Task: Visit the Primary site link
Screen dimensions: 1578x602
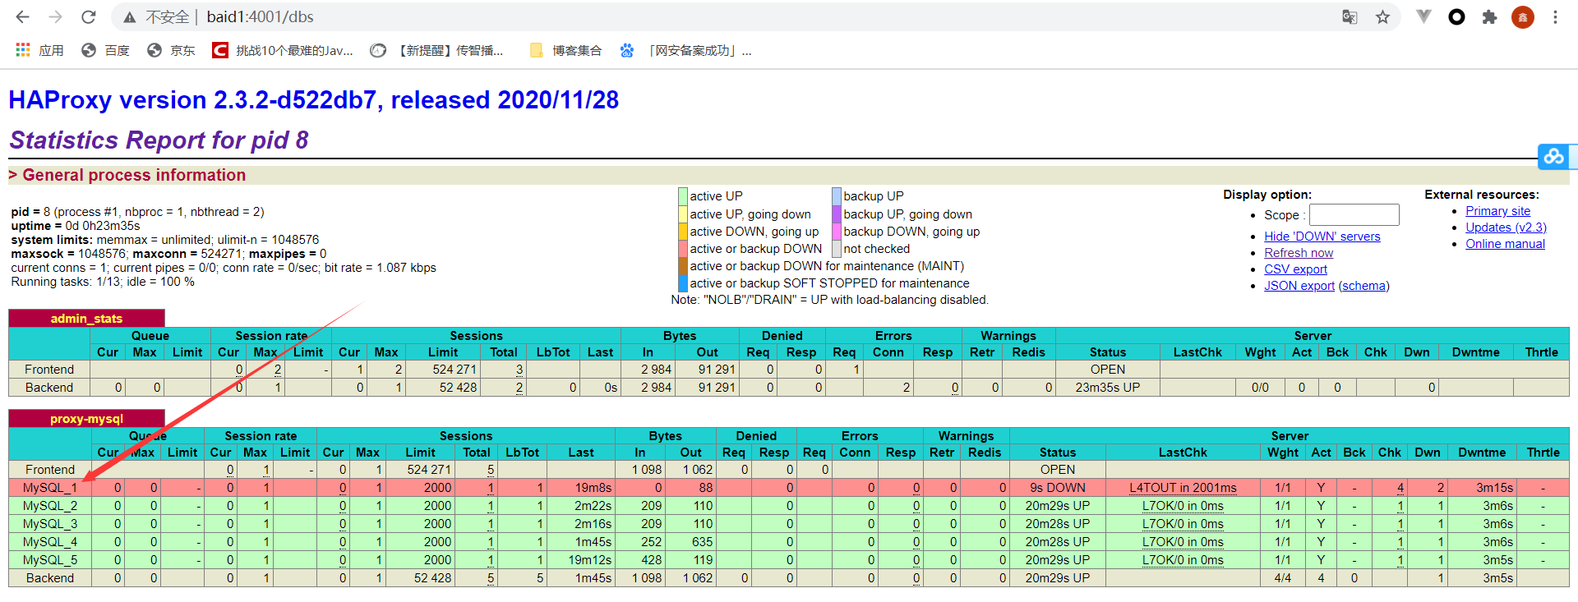Action: 1497,211
